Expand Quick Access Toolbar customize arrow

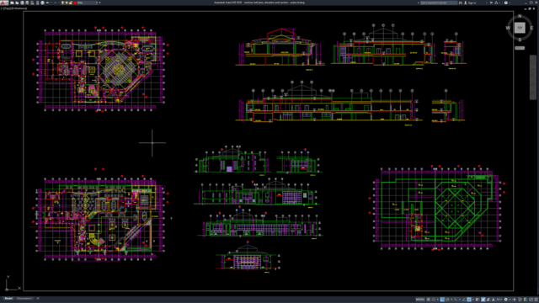click(99, 3)
